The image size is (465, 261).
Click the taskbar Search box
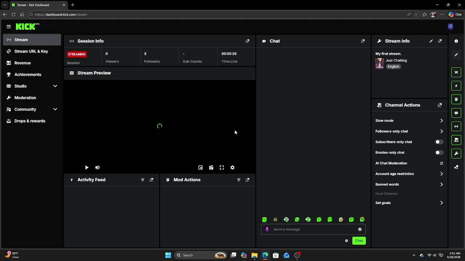[x=201, y=255]
